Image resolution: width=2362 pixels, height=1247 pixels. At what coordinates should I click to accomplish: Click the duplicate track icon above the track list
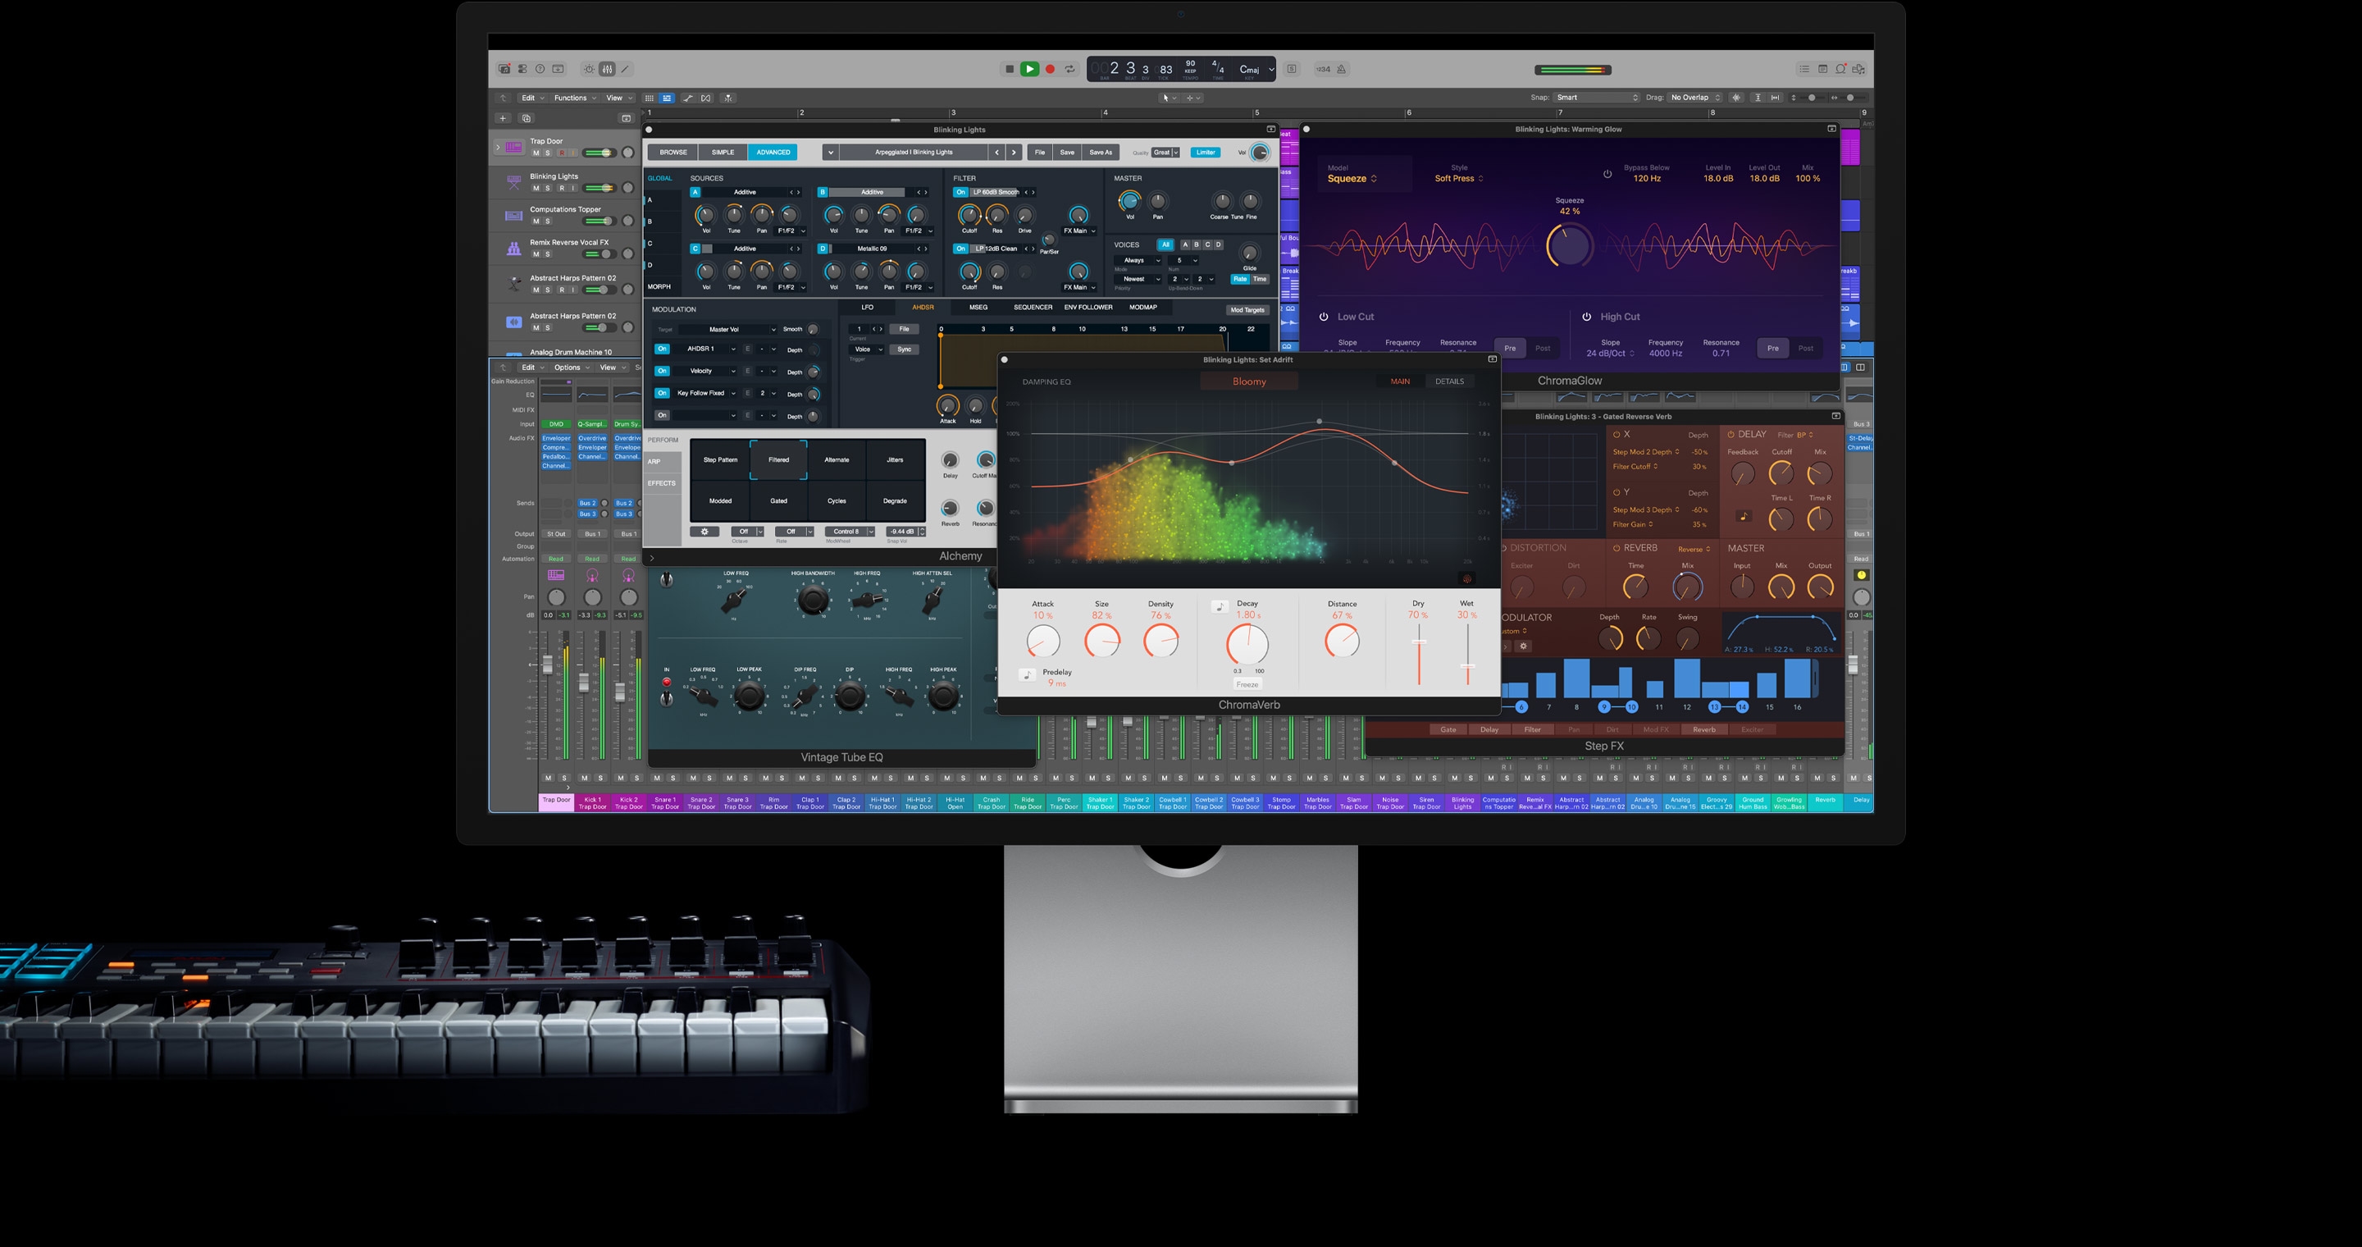pos(527,118)
